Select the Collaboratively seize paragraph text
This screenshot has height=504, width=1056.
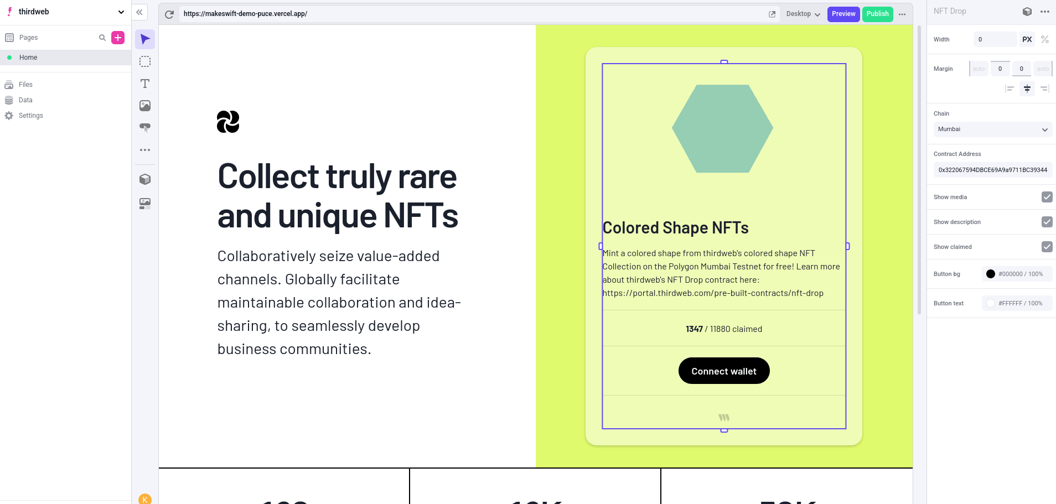pos(339,303)
